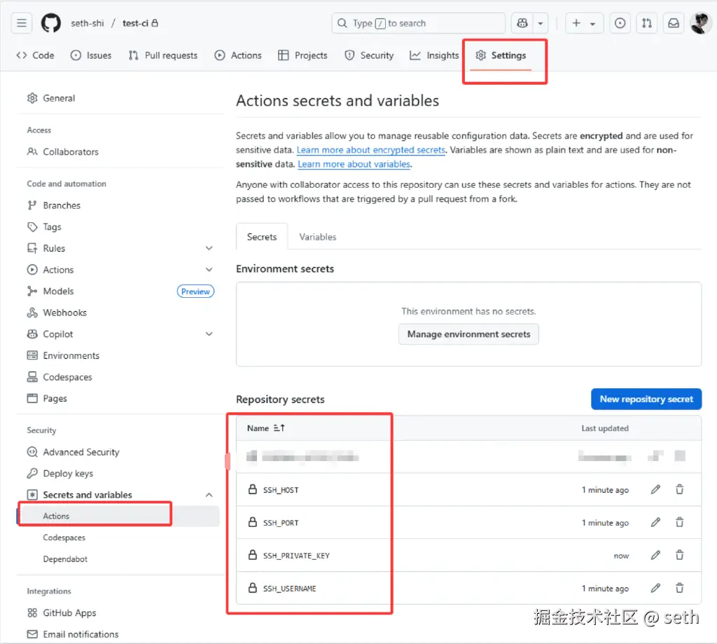
Task: Expand the Rules section chevron
Action: click(209, 248)
